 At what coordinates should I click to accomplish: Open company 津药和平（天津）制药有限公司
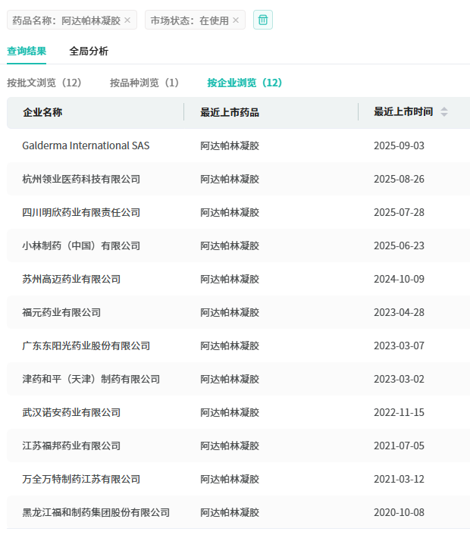(x=91, y=379)
